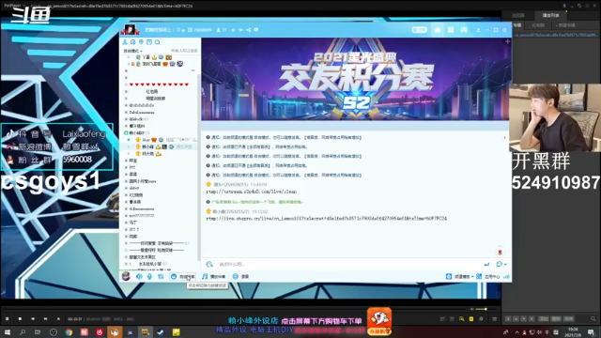Click the search magnifier above channel tree
Screen dimensions: 601x338
coord(157,42)
